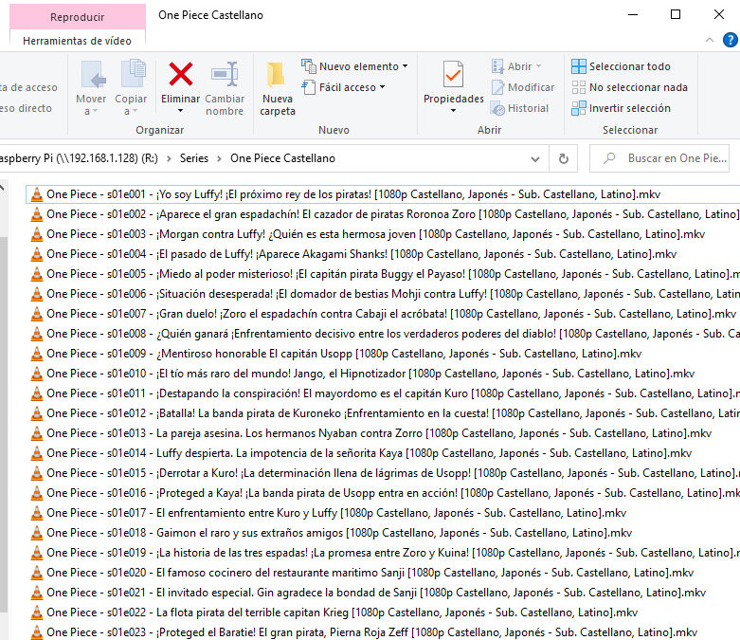Click No seleccionar nada
Image resolution: width=740 pixels, height=640 pixels.
point(629,87)
